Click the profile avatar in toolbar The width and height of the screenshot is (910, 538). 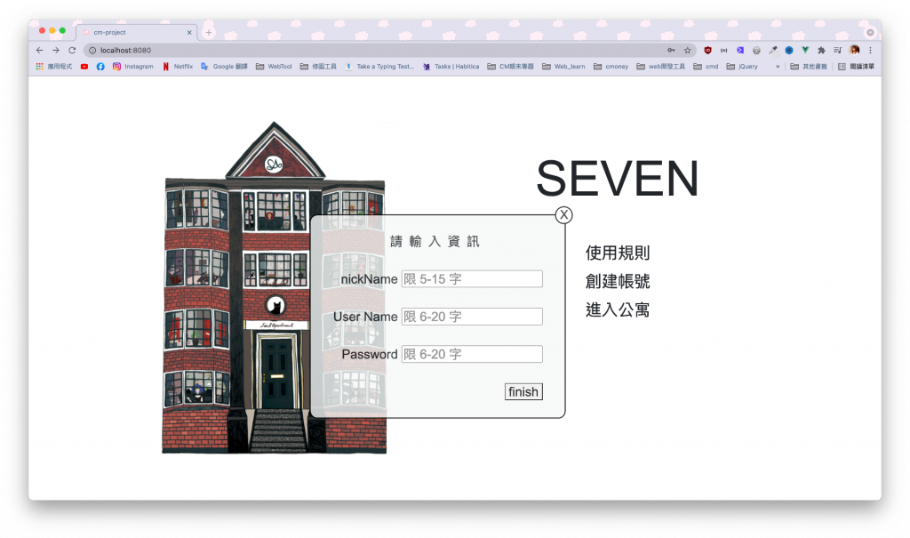(854, 51)
